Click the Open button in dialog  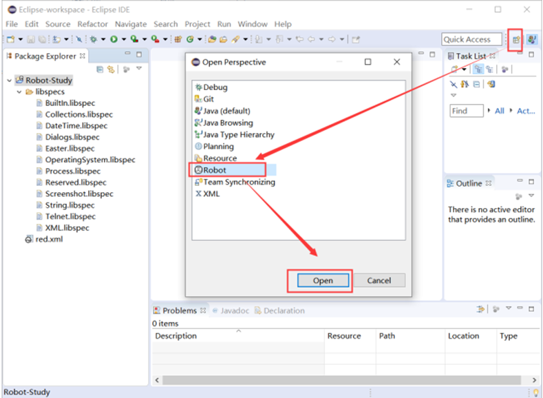323,280
